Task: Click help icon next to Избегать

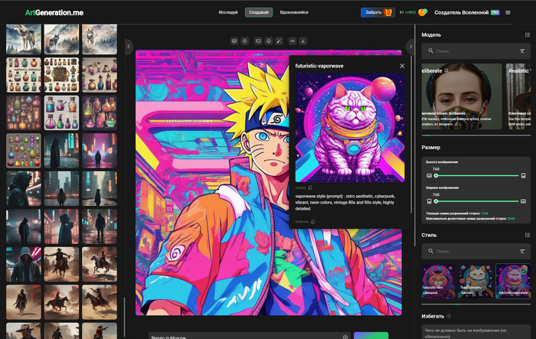Action: click(449, 315)
